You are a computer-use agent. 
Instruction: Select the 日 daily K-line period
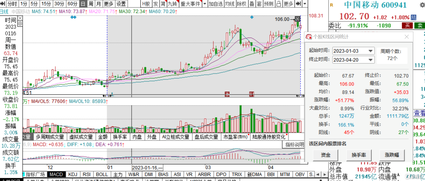pyautogui.click(x=83, y=4)
